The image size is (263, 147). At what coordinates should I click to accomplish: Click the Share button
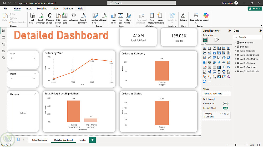point(255,9)
